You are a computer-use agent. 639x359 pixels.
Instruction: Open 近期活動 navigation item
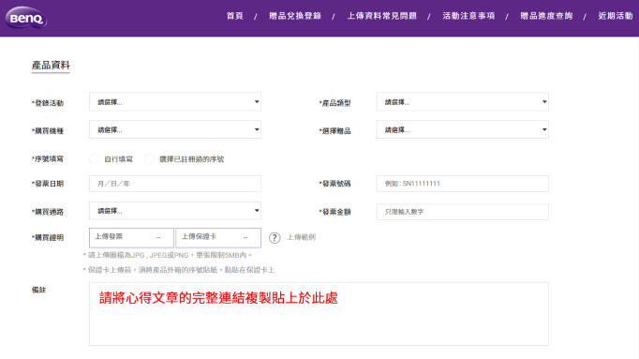pyautogui.click(x=616, y=16)
